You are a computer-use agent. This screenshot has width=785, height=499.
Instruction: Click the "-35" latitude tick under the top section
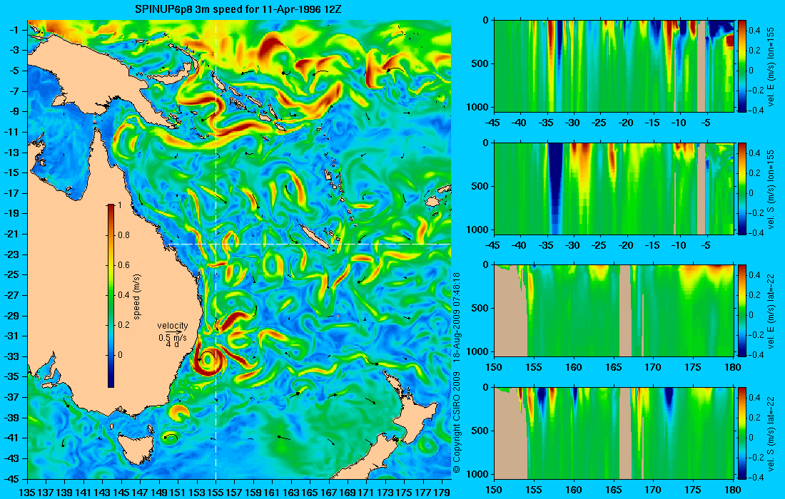coord(546,123)
